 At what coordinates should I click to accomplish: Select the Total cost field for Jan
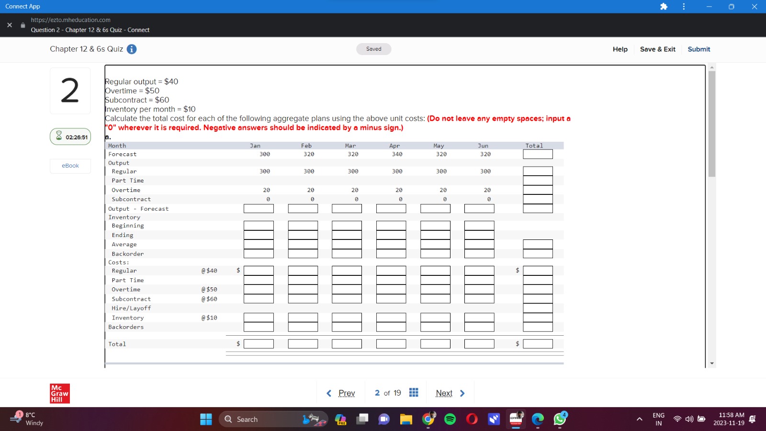[x=259, y=344]
